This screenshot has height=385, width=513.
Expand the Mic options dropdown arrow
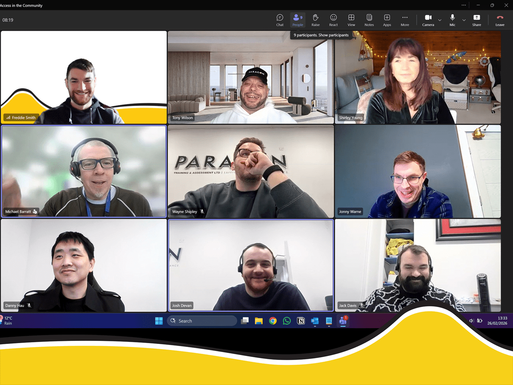pos(464,20)
